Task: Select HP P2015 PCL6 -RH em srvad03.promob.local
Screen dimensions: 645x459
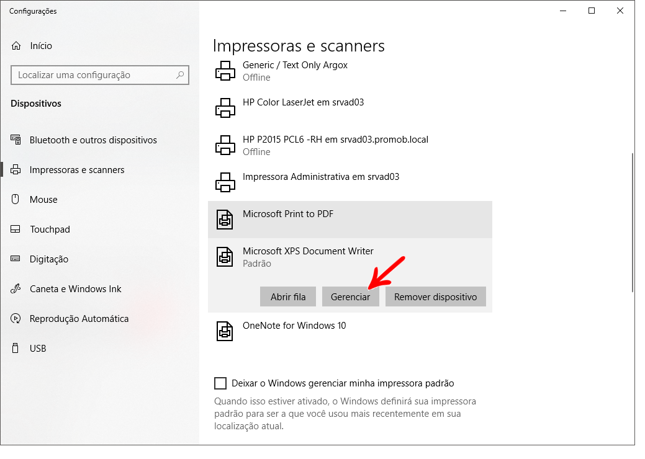Action: (350, 146)
